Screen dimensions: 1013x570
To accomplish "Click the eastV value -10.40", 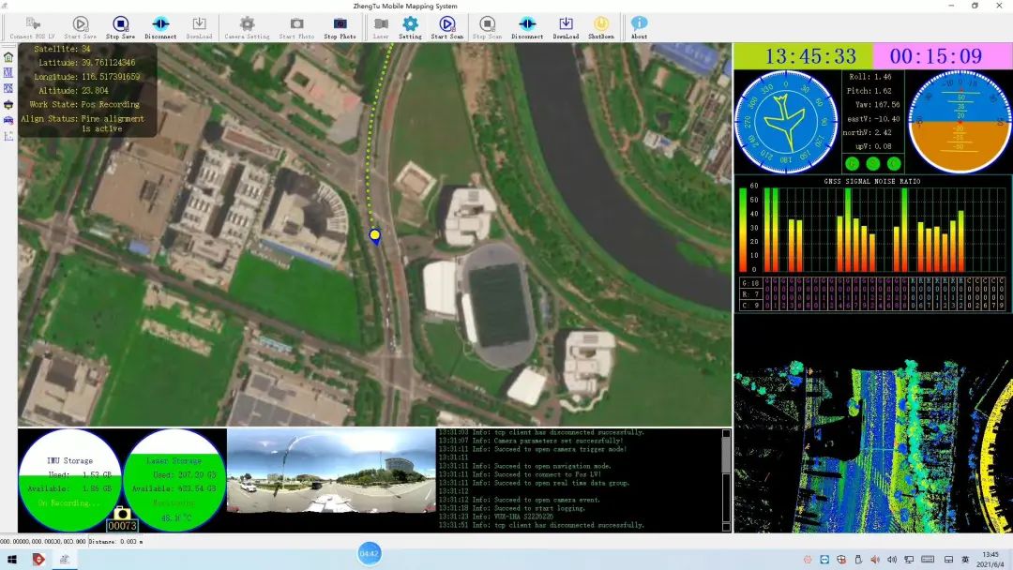I will point(886,119).
